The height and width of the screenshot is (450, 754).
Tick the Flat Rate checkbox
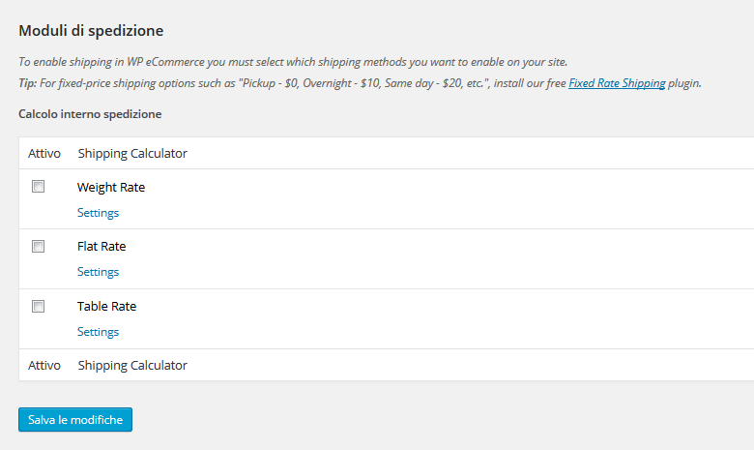[38, 247]
